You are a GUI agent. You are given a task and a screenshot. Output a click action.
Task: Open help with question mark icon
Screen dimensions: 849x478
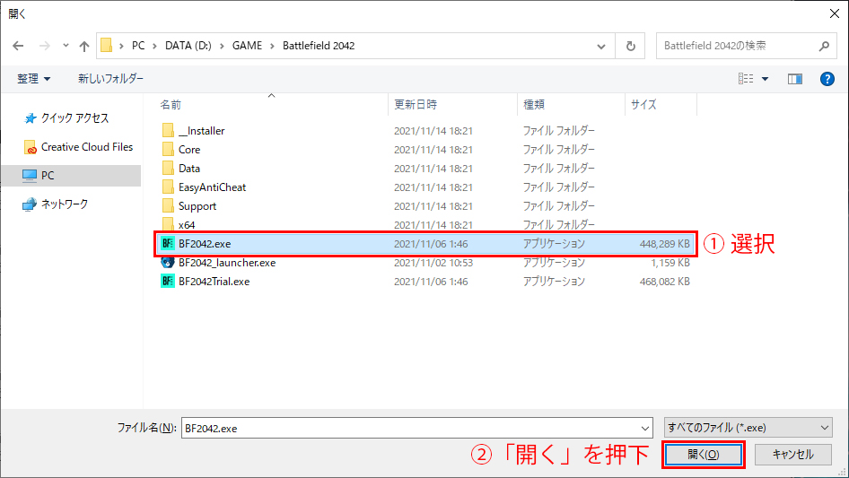click(x=827, y=79)
